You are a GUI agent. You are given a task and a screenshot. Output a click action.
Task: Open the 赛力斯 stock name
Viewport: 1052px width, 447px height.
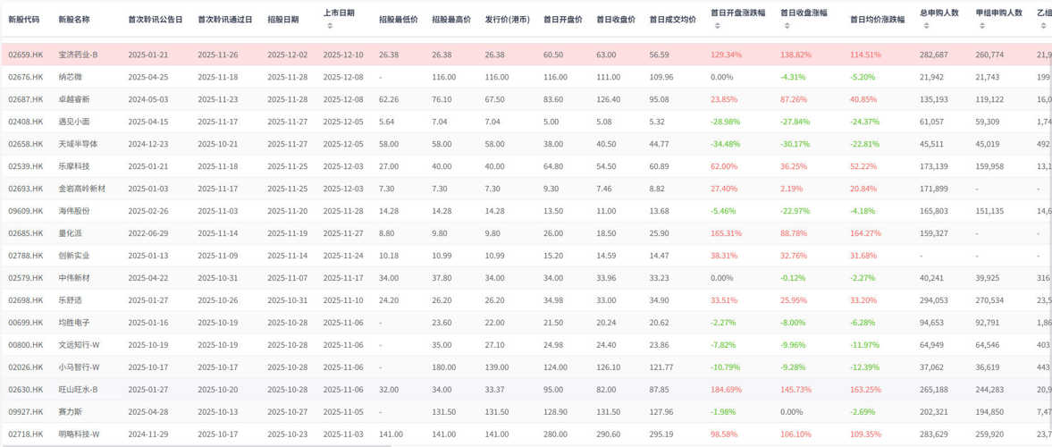(x=70, y=411)
